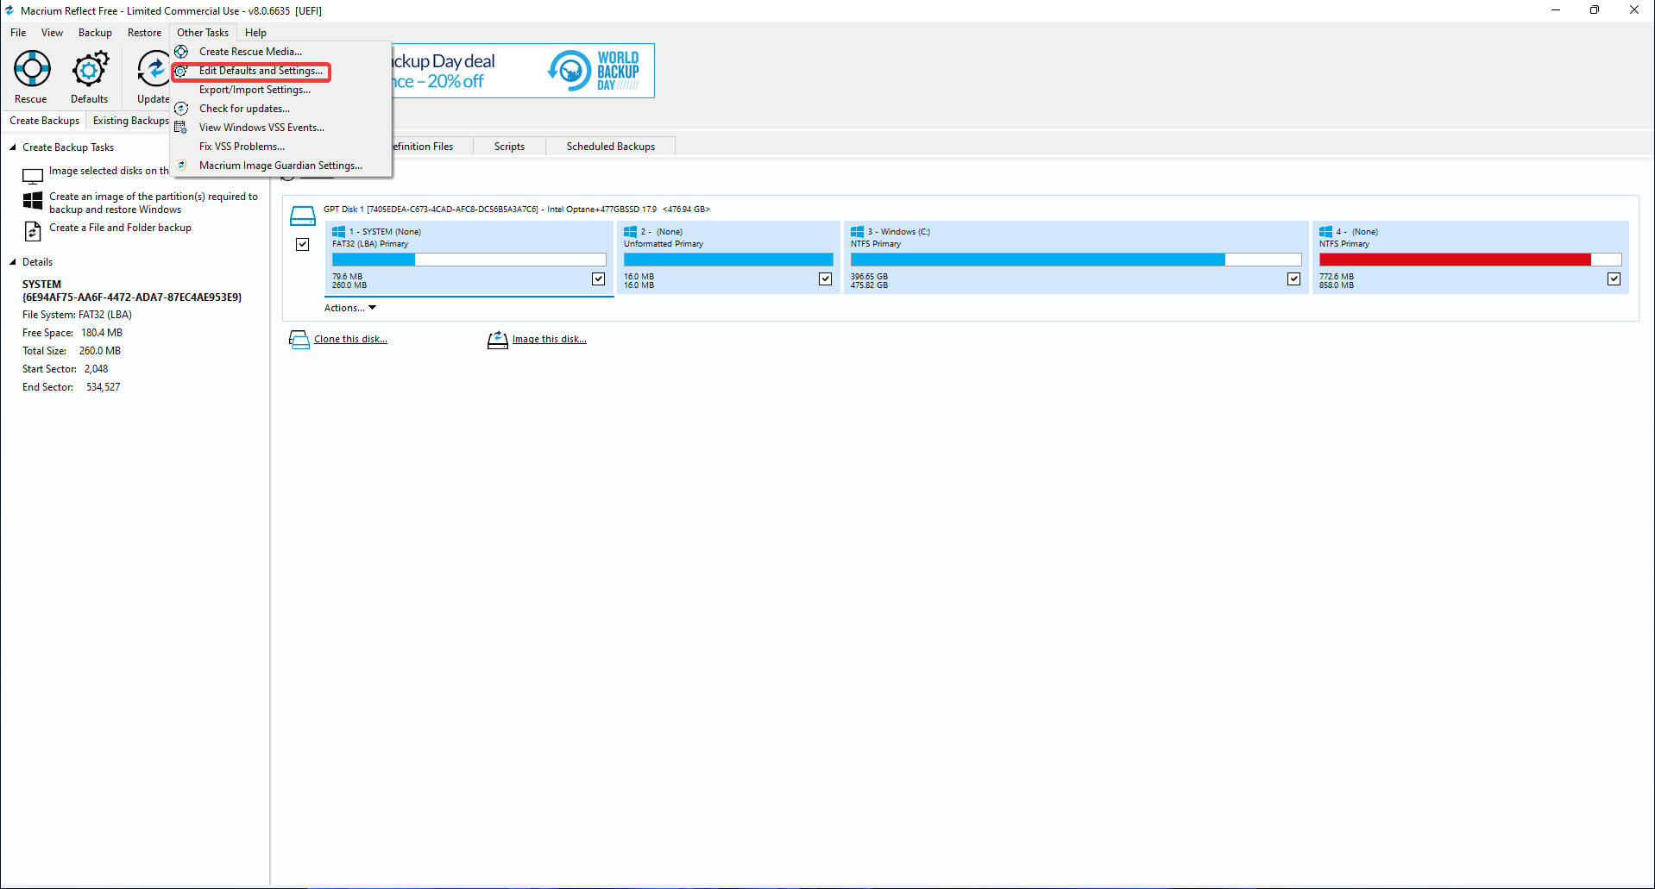1655x889 pixels.
Task: Collapse the Create Backup Tasks section
Action: pos(13,147)
